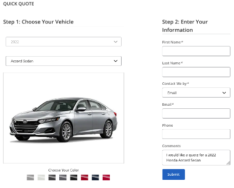Select the first silver color swatch
Screen dimensions: 234x188
click(30, 177)
